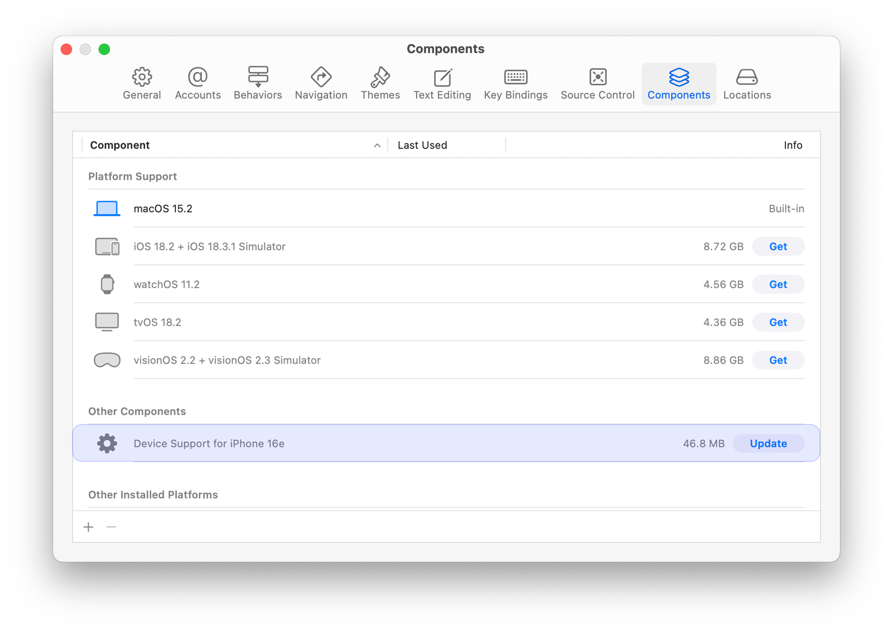893x632 pixels.
Task: Select the watchOS platform row
Action: [x=166, y=284]
